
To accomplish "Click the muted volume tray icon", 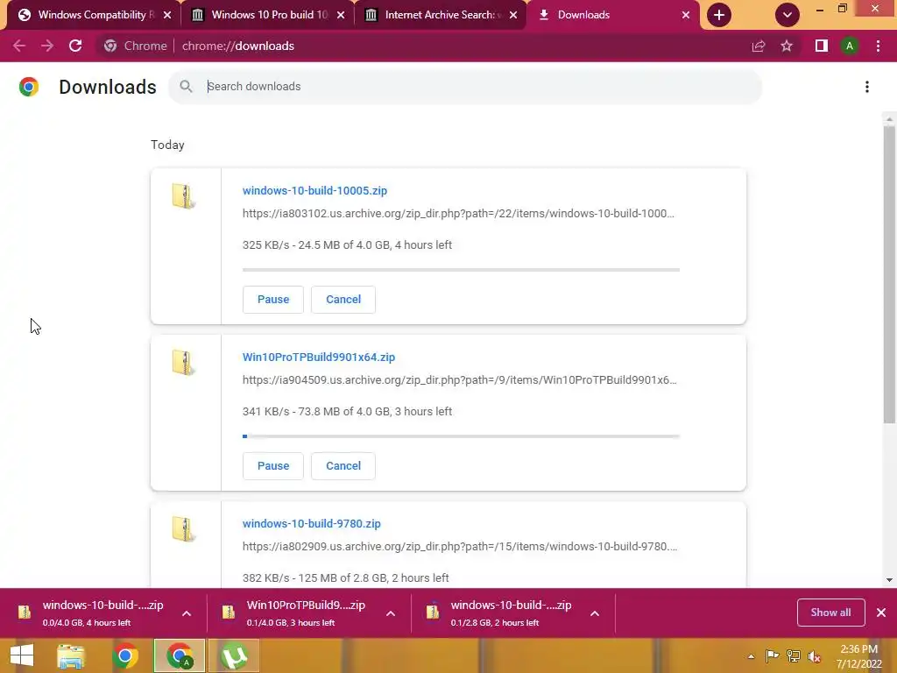I will [x=814, y=655].
